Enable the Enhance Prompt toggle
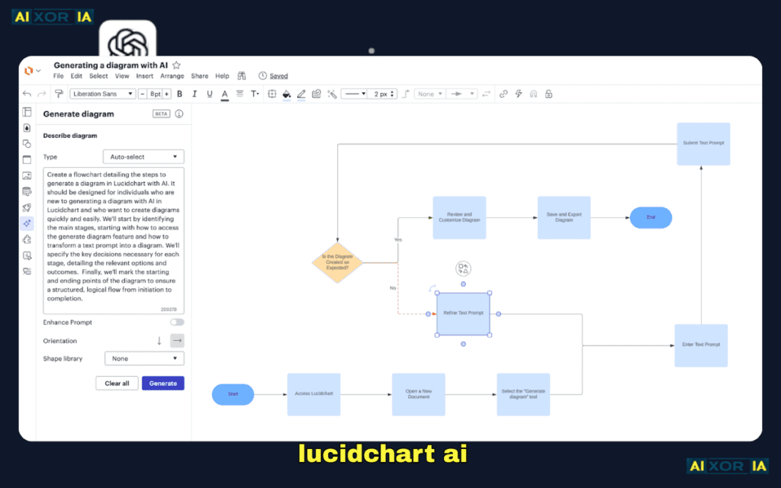The image size is (781, 488). coord(177,322)
